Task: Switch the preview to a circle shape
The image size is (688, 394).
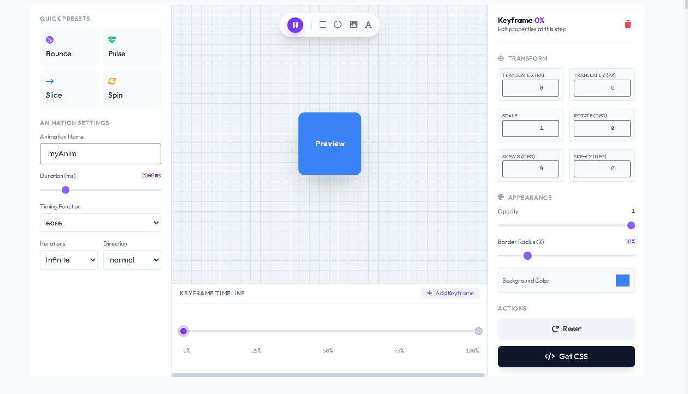Action: (338, 25)
